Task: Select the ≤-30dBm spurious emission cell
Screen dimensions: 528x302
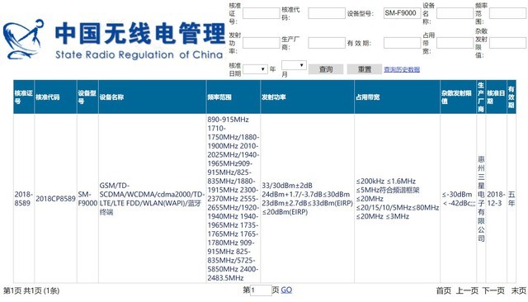Action: coord(459,199)
